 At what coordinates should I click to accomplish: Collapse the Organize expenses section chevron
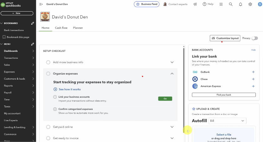[x=172, y=74]
